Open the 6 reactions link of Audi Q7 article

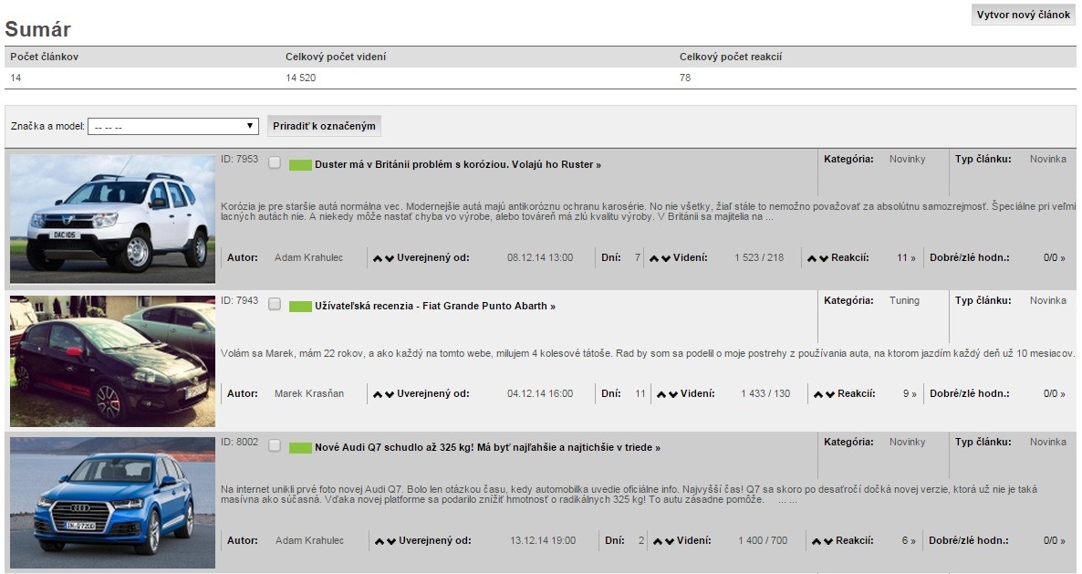909,541
